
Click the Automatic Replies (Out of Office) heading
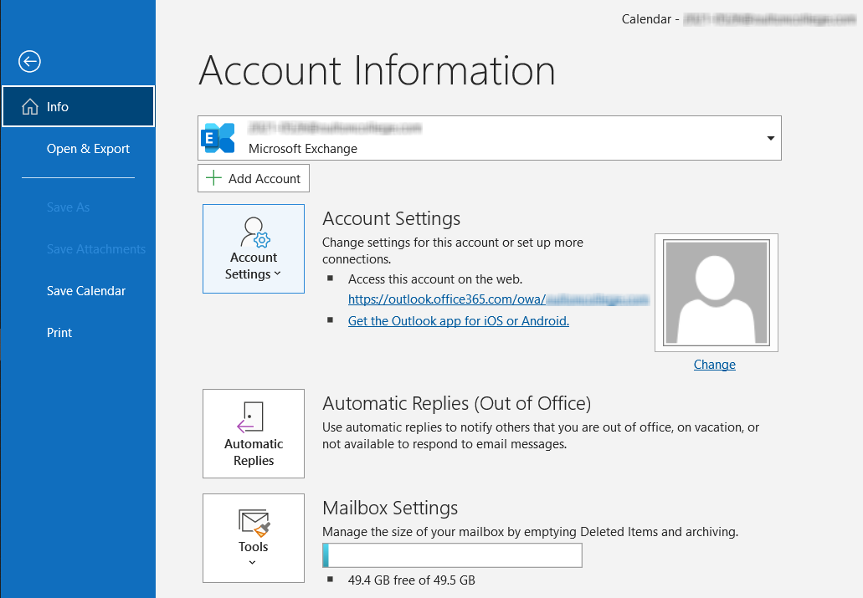tap(457, 403)
